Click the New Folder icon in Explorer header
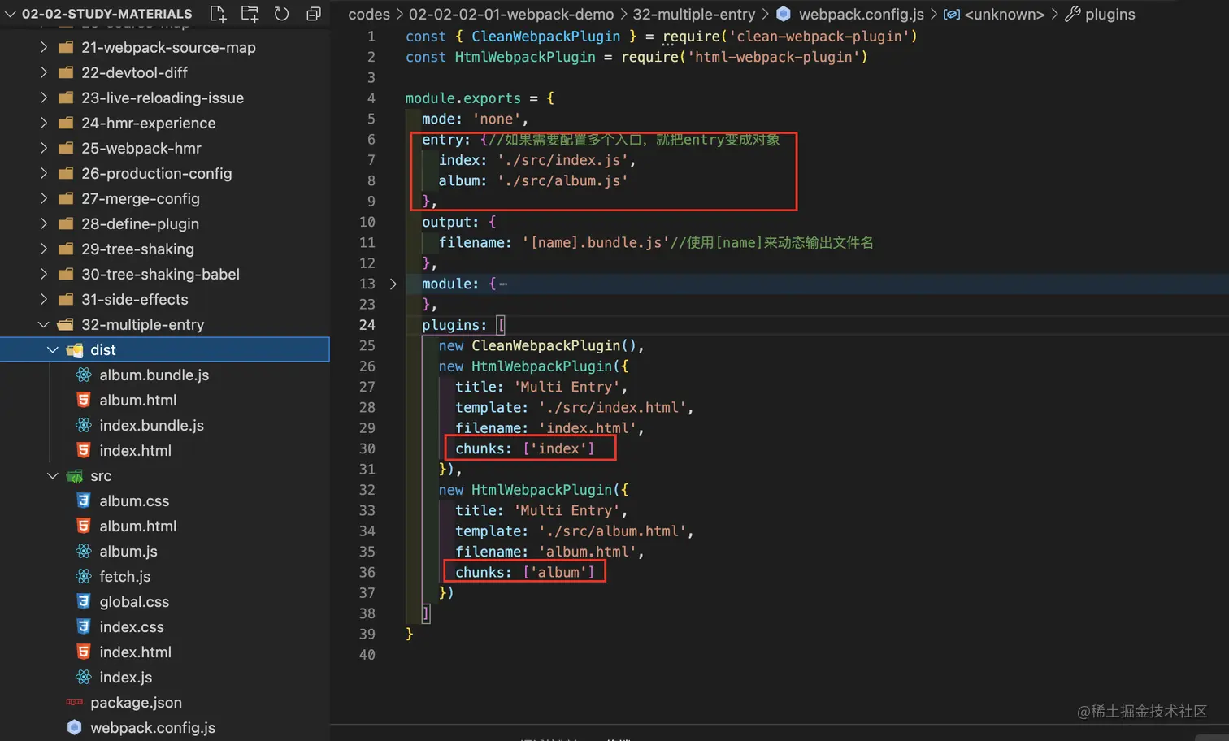Image resolution: width=1229 pixels, height=741 pixels. tap(250, 14)
